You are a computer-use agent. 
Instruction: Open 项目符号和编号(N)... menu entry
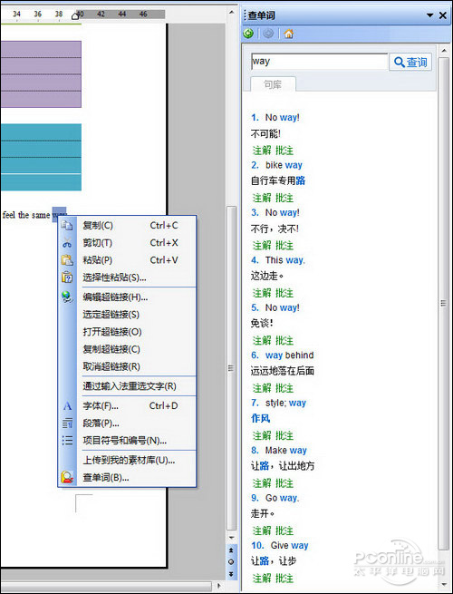tap(128, 441)
